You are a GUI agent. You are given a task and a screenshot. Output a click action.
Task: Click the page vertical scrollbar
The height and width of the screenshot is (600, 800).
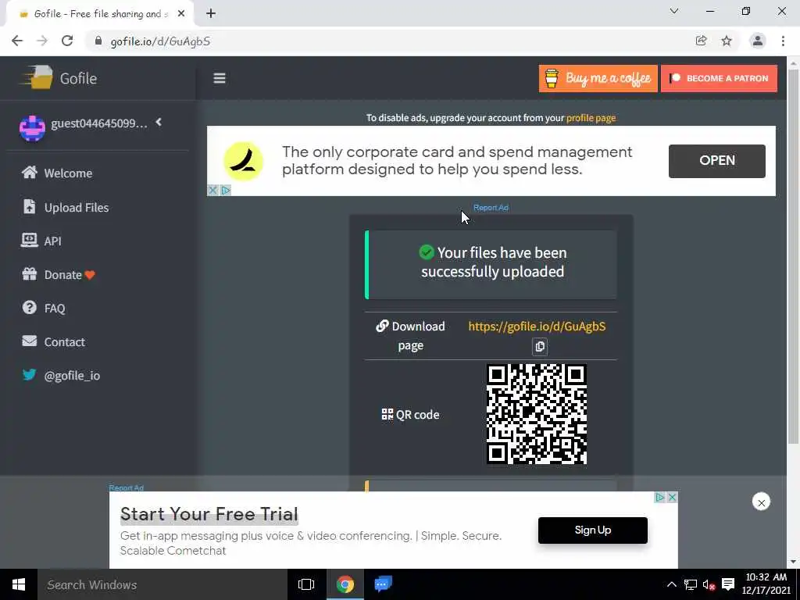click(793, 255)
